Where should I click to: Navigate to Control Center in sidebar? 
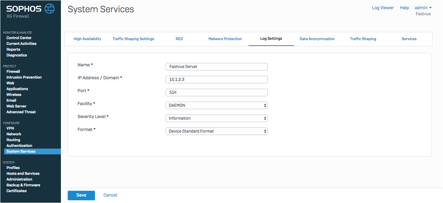coord(19,38)
